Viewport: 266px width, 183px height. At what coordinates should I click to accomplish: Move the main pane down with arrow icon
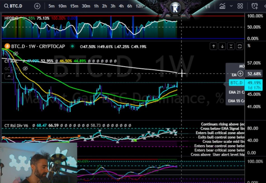click(222, 46)
